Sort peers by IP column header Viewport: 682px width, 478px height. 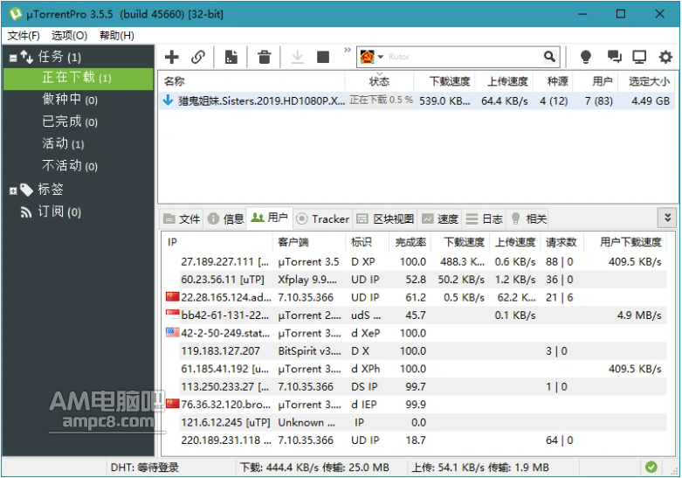(217, 242)
